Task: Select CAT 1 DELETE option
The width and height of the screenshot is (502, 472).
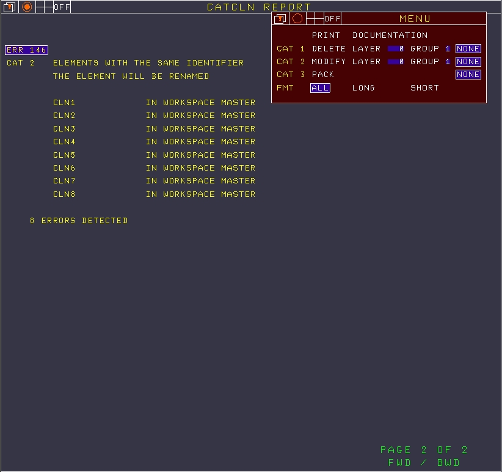Action: (x=329, y=49)
